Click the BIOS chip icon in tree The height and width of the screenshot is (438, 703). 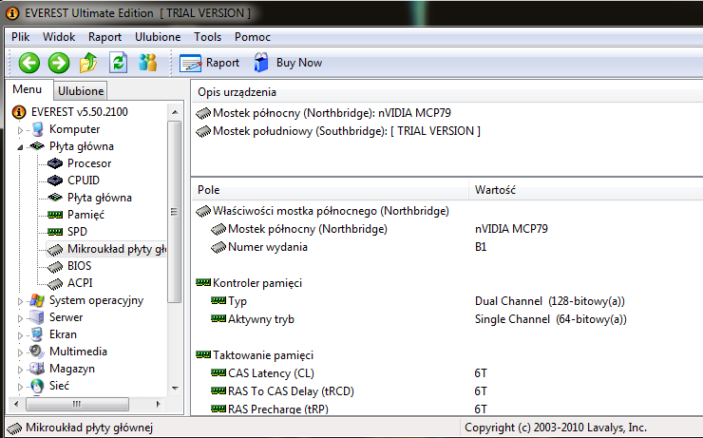click(x=55, y=267)
